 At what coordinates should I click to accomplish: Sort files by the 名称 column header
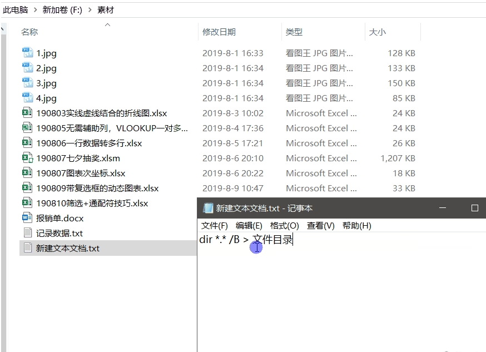[29, 32]
